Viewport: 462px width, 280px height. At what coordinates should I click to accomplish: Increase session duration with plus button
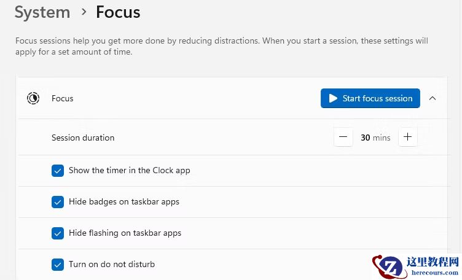coord(407,138)
